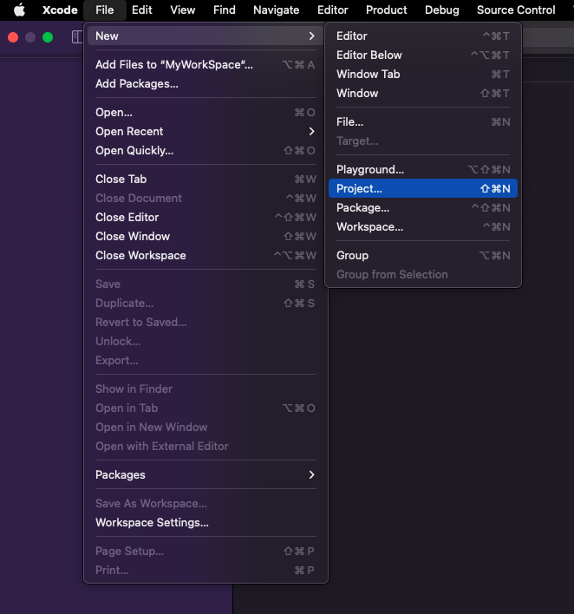The width and height of the screenshot is (574, 614).
Task: Open the Navigate menu
Action: (276, 10)
